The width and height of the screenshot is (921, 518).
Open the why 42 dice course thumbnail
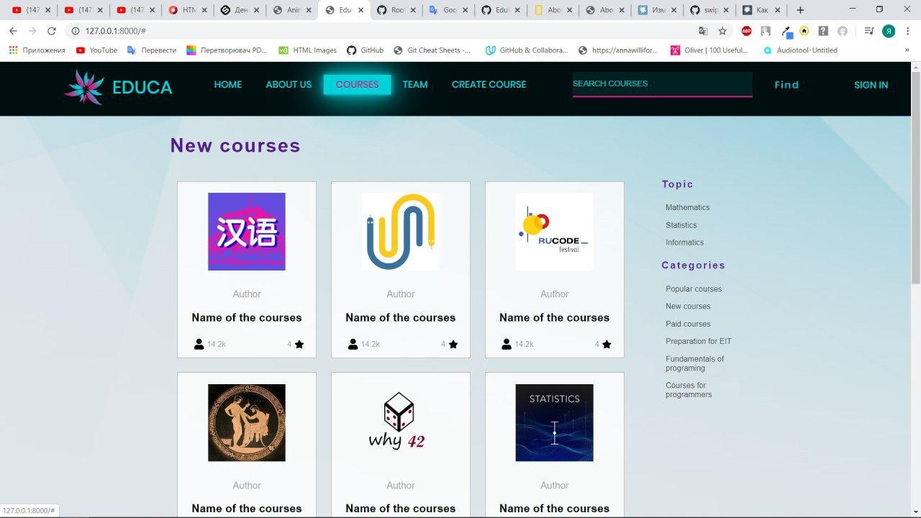(x=401, y=422)
